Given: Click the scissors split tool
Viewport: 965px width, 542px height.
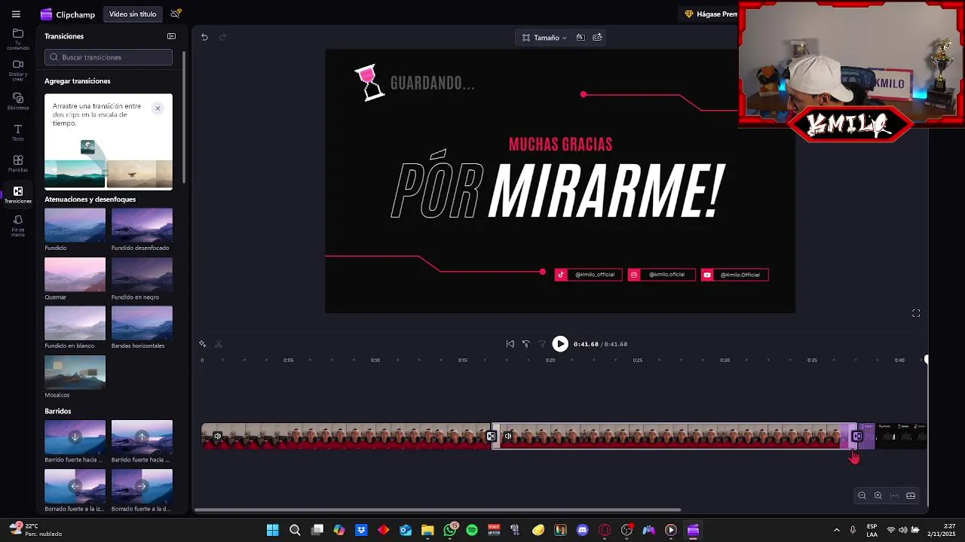Looking at the screenshot, I should point(219,344).
